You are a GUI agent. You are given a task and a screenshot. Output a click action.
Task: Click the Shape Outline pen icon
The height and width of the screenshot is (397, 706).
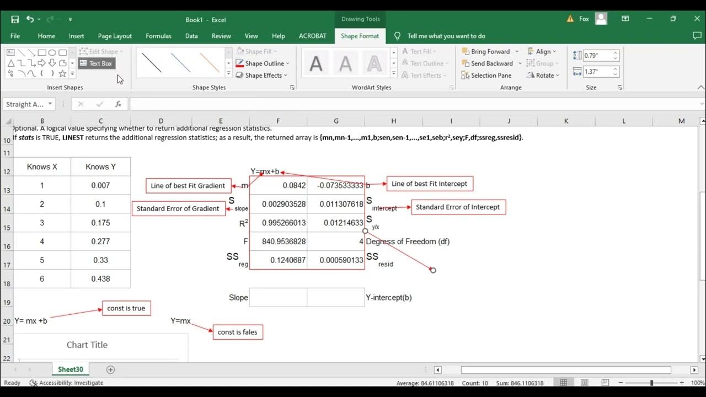pos(240,63)
